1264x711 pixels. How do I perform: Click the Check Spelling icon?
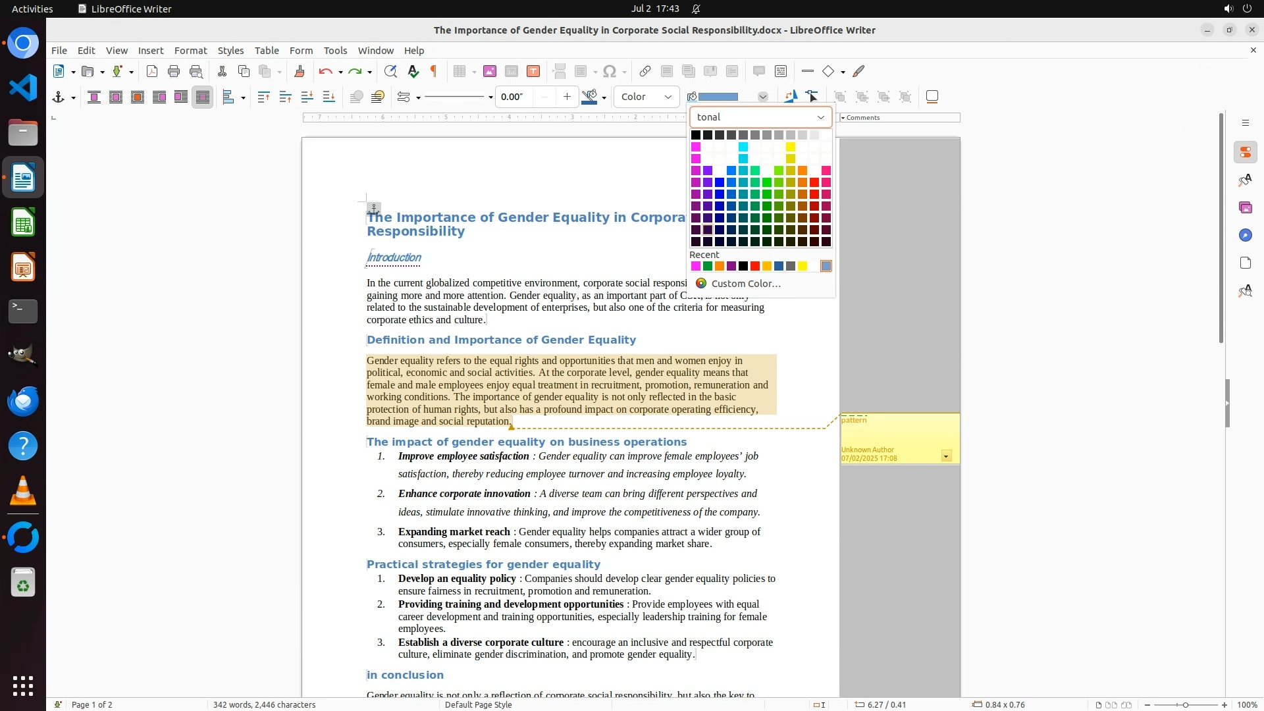(x=413, y=71)
